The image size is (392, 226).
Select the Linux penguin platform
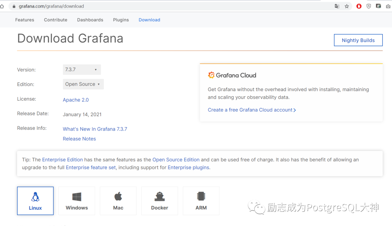coord(35,201)
